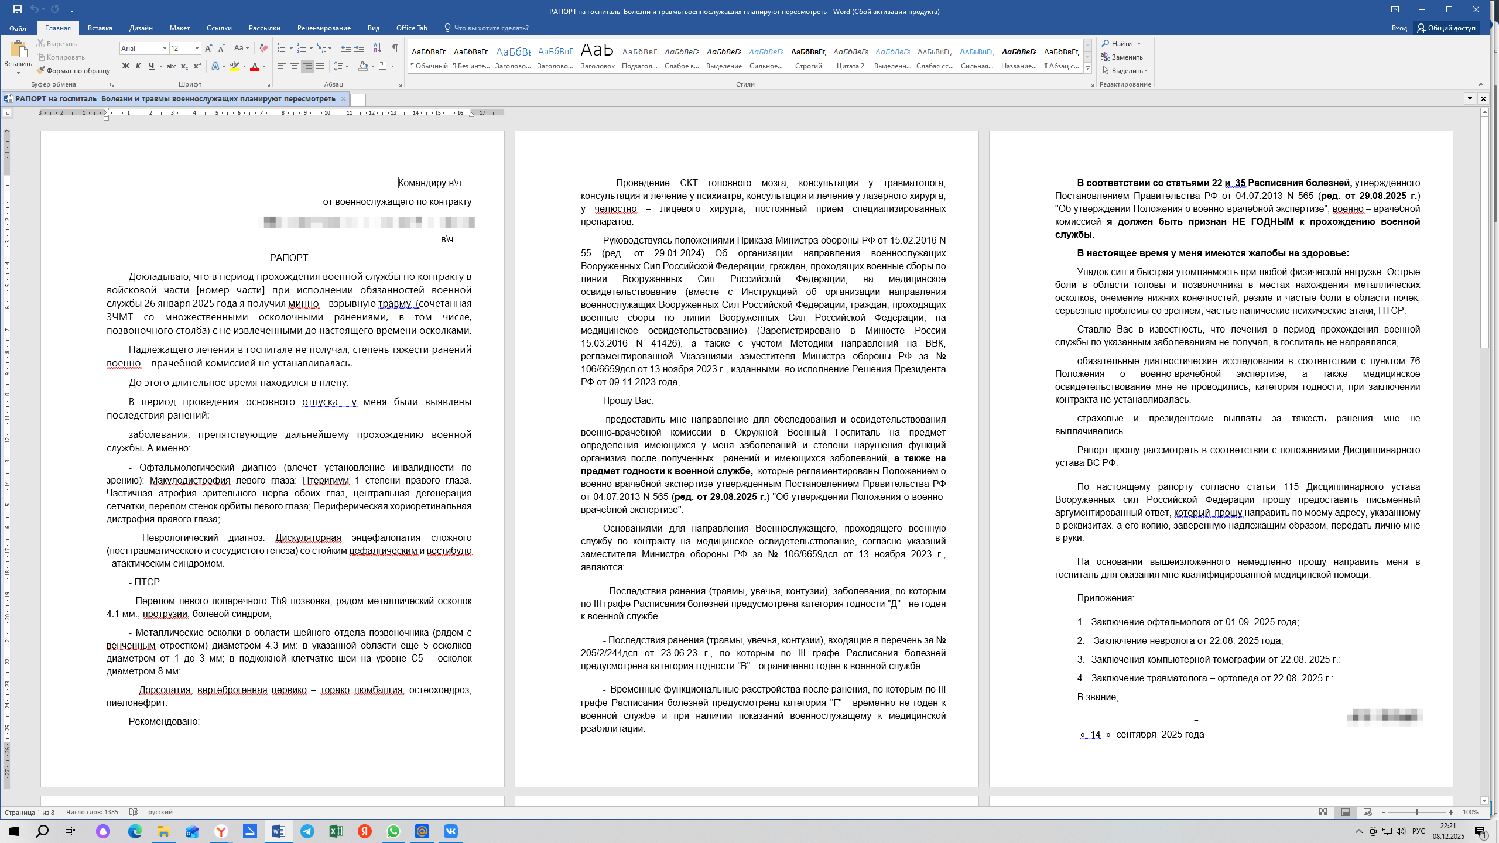1499x843 pixels.
Task: Open VK app from the taskbar
Action: click(451, 831)
